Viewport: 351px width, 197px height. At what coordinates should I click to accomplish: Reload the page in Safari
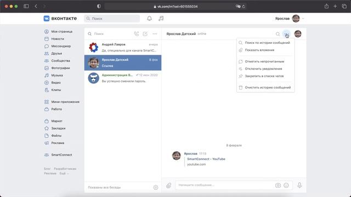click(244, 7)
